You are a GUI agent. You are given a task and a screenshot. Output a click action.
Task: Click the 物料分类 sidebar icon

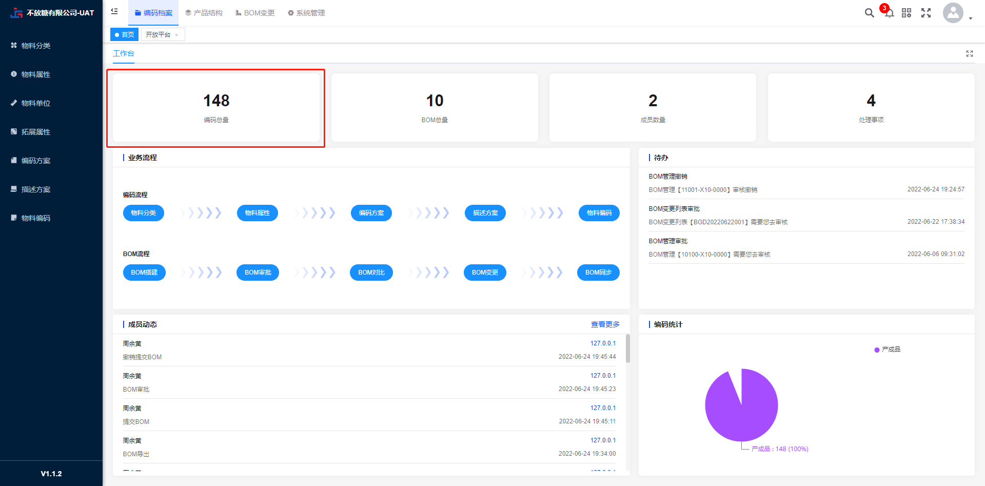14,45
